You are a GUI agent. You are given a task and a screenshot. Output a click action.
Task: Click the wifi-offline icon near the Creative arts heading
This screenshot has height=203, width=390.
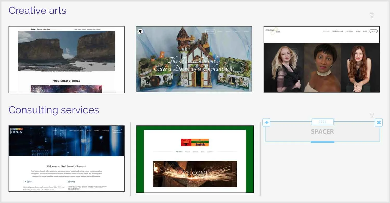pos(372,16)
